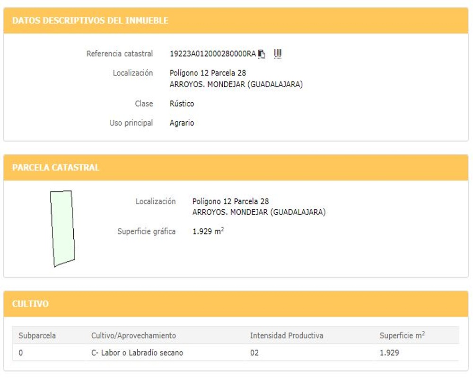Select the reference number 19223A012000280000RA
The height and width of the screenshot is (379, 473).
point(213,54)
